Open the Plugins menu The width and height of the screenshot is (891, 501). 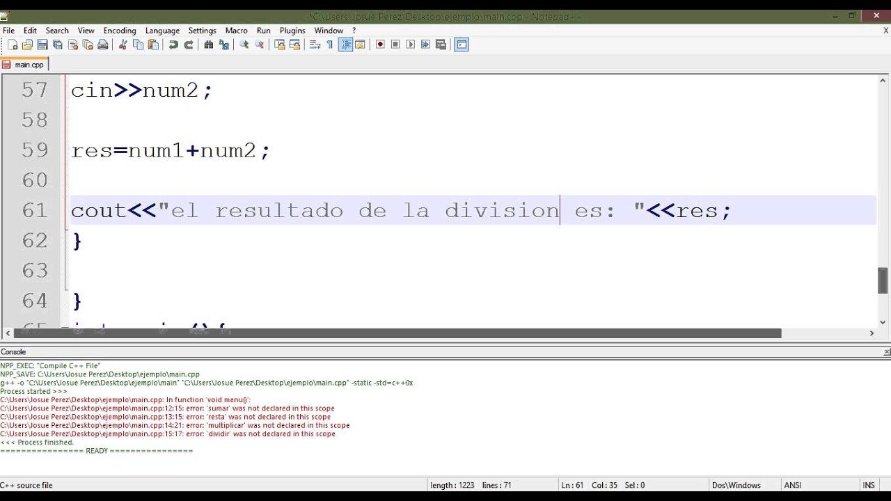click(x=292, y=31)
